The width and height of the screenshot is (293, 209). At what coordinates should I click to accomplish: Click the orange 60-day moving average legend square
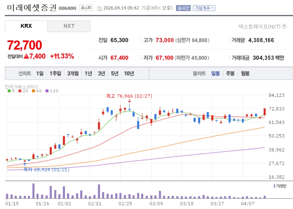click(x=34, y=91)
